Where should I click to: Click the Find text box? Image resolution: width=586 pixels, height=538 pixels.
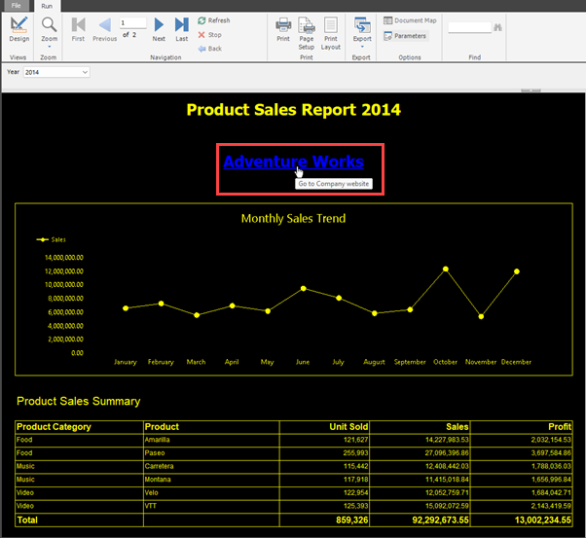point(469,27)
